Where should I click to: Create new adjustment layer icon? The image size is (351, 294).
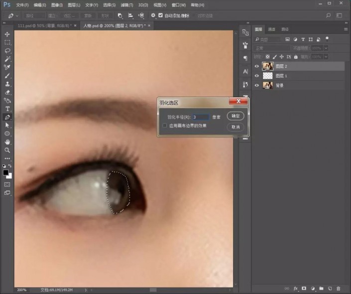[x=313, y=289]
